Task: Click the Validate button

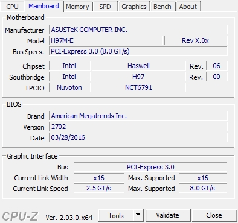Action: coord(167,216)
